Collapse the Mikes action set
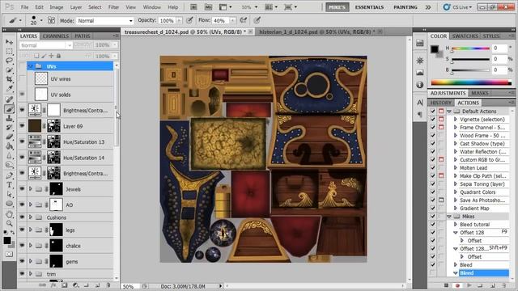Viewport: 518px width, 291px height. 449,217
